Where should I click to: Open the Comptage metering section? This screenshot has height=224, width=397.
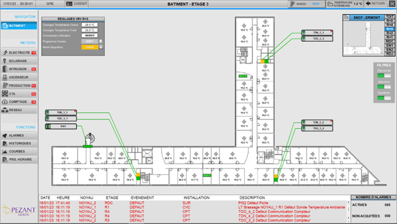coord(19,102)
